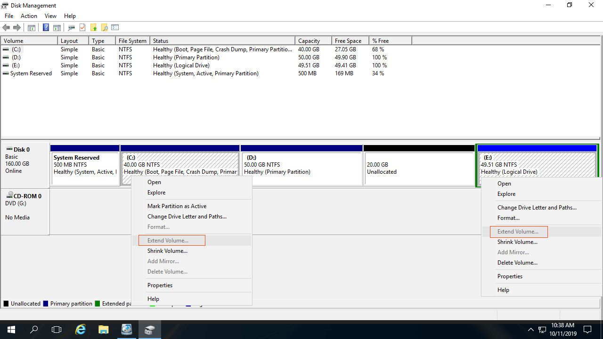Toggle the Show/Hide Action Pane toolbar icon

click(57, 28)
